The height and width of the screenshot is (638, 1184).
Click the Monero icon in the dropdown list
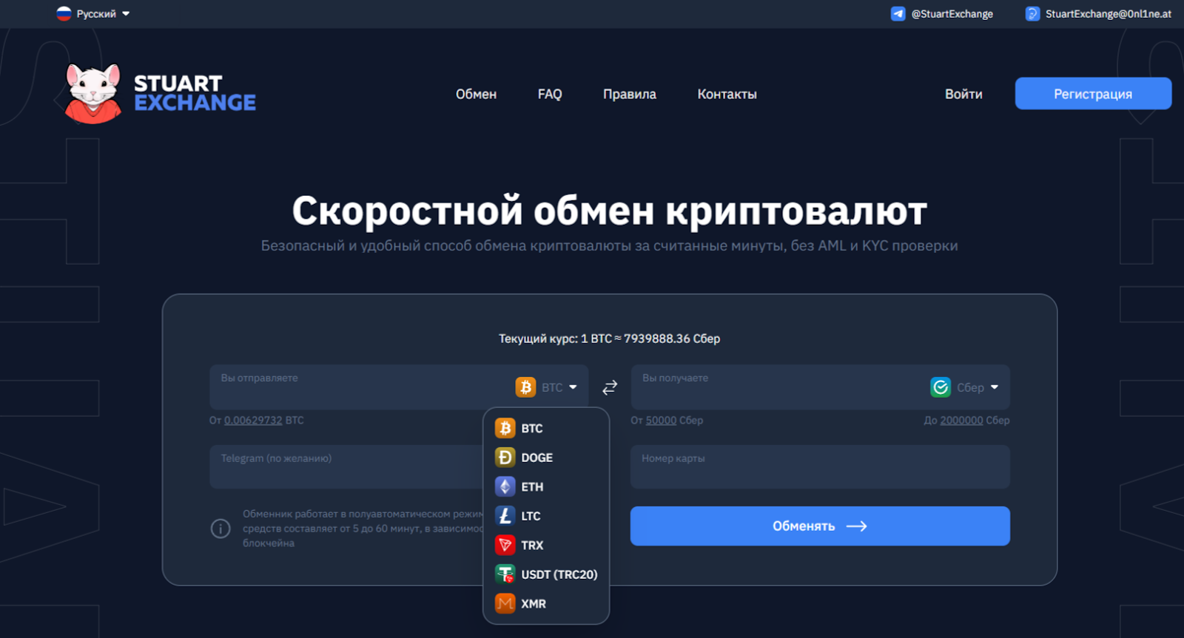click(x=505, y=603)
